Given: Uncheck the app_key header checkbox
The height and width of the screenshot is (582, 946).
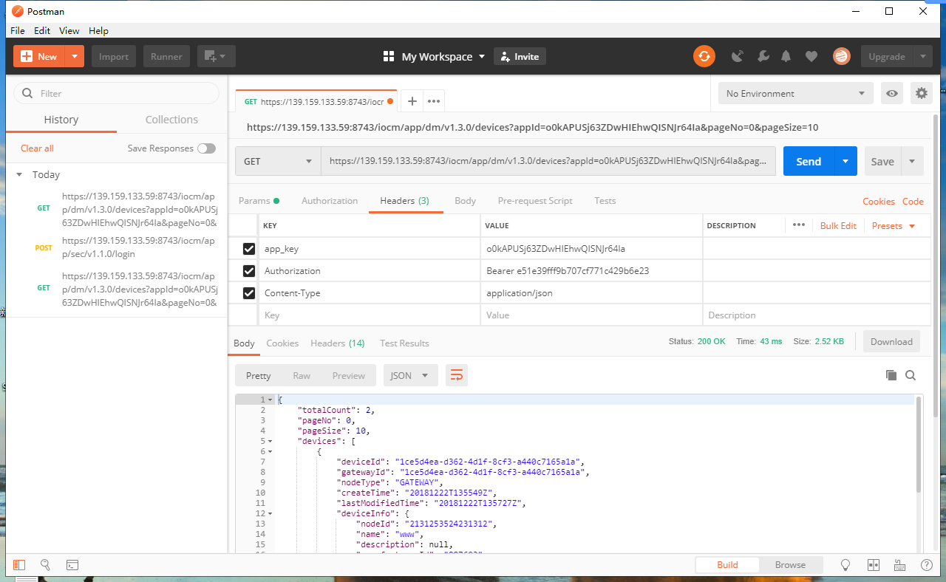Looking at the screenshot, I should point(249,249).
